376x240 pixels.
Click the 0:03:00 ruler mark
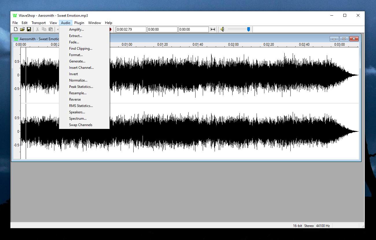pyautogui.click(x=340, y=45)
